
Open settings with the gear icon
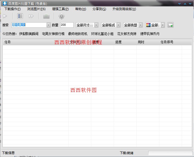pos(61,16)
